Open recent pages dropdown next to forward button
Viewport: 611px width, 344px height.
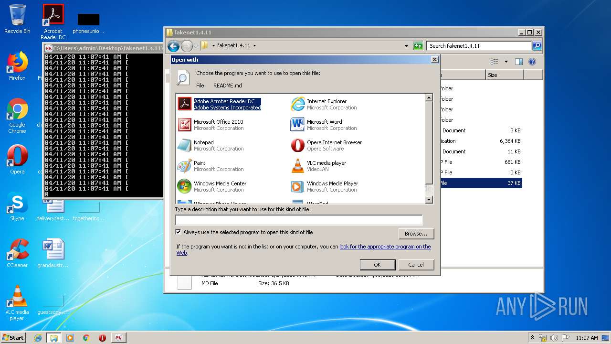pos(196,46)
